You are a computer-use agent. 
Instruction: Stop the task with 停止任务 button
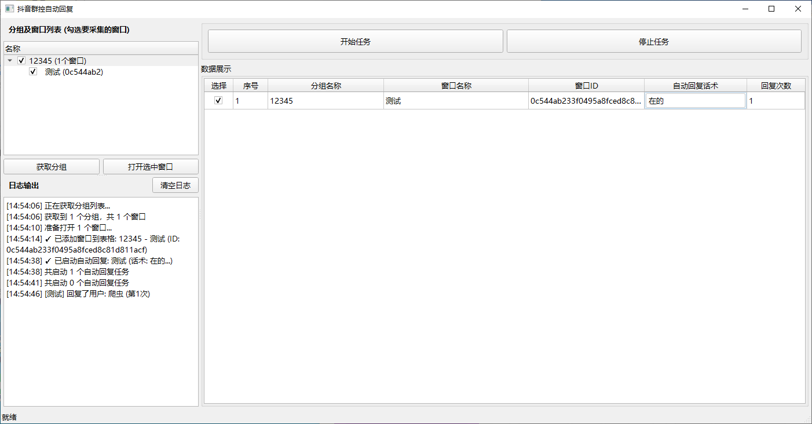[x=654, y=41]
